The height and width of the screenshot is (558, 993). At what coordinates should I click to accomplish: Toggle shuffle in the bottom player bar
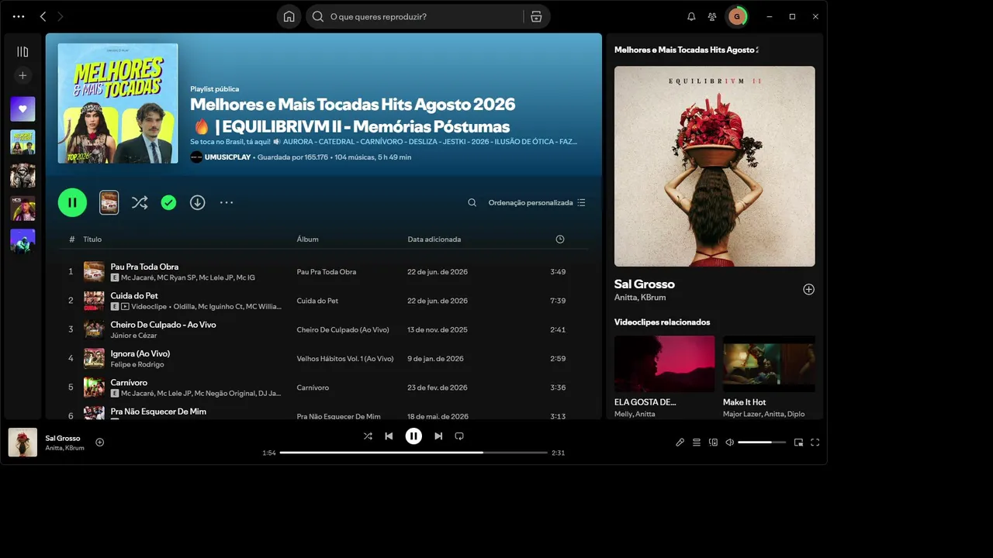click(x=368, y=436)
